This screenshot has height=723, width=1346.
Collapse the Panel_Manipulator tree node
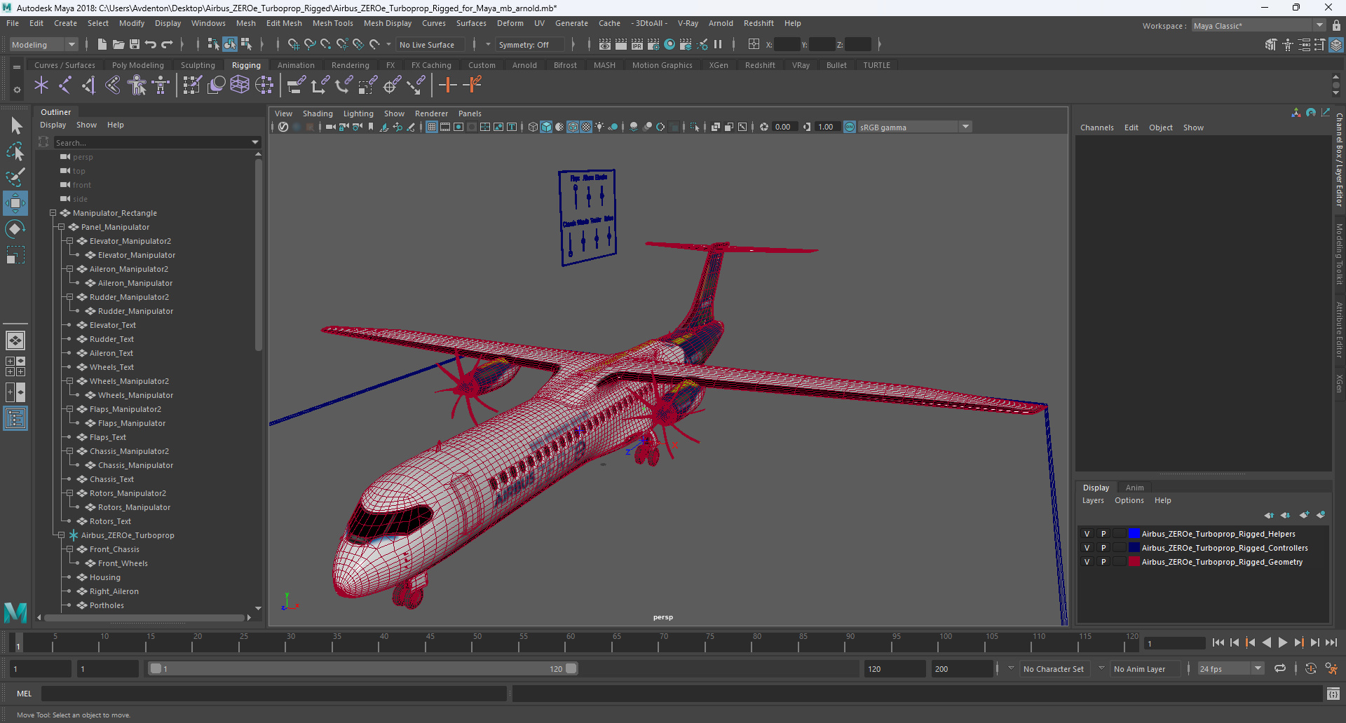click(x=61, y=227)
